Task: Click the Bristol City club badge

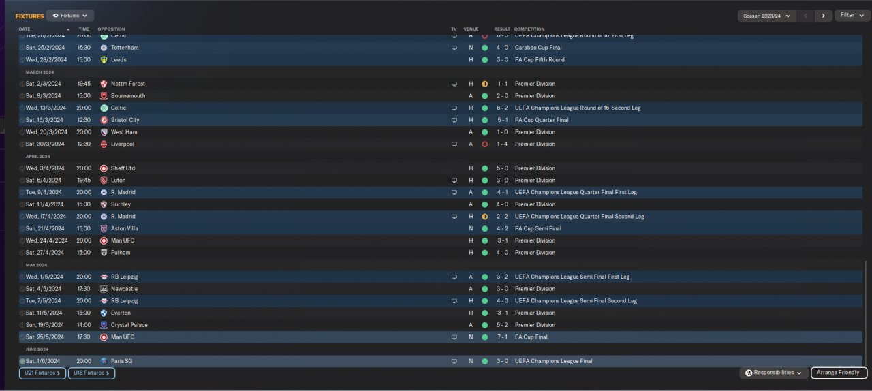Action: [x=104, y=120]
